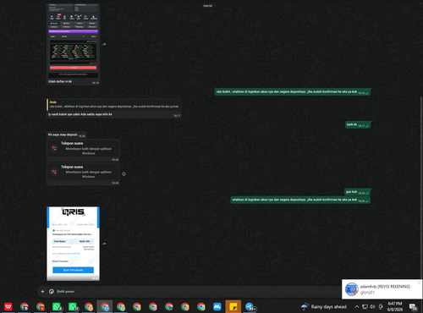Select the 18.16 sent message starting 'oke boleh'

coord(293,92)
